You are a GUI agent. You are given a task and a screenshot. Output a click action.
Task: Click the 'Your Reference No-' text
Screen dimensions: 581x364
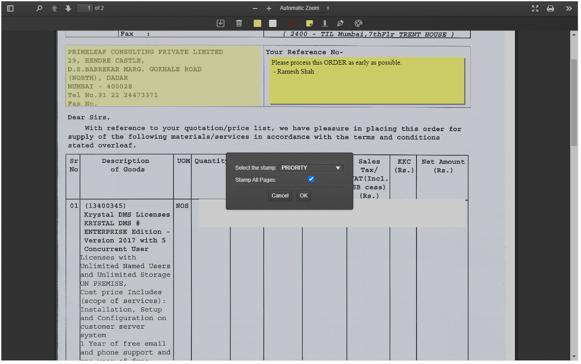(304, 52)
